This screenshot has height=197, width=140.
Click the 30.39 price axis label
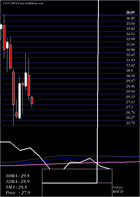point(130,76)
